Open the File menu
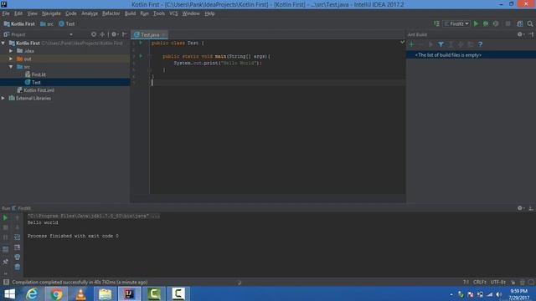 point(6,13)
